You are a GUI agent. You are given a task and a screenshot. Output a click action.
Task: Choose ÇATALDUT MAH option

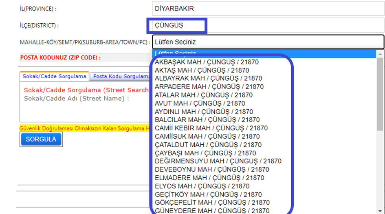(x=208, y=145)
